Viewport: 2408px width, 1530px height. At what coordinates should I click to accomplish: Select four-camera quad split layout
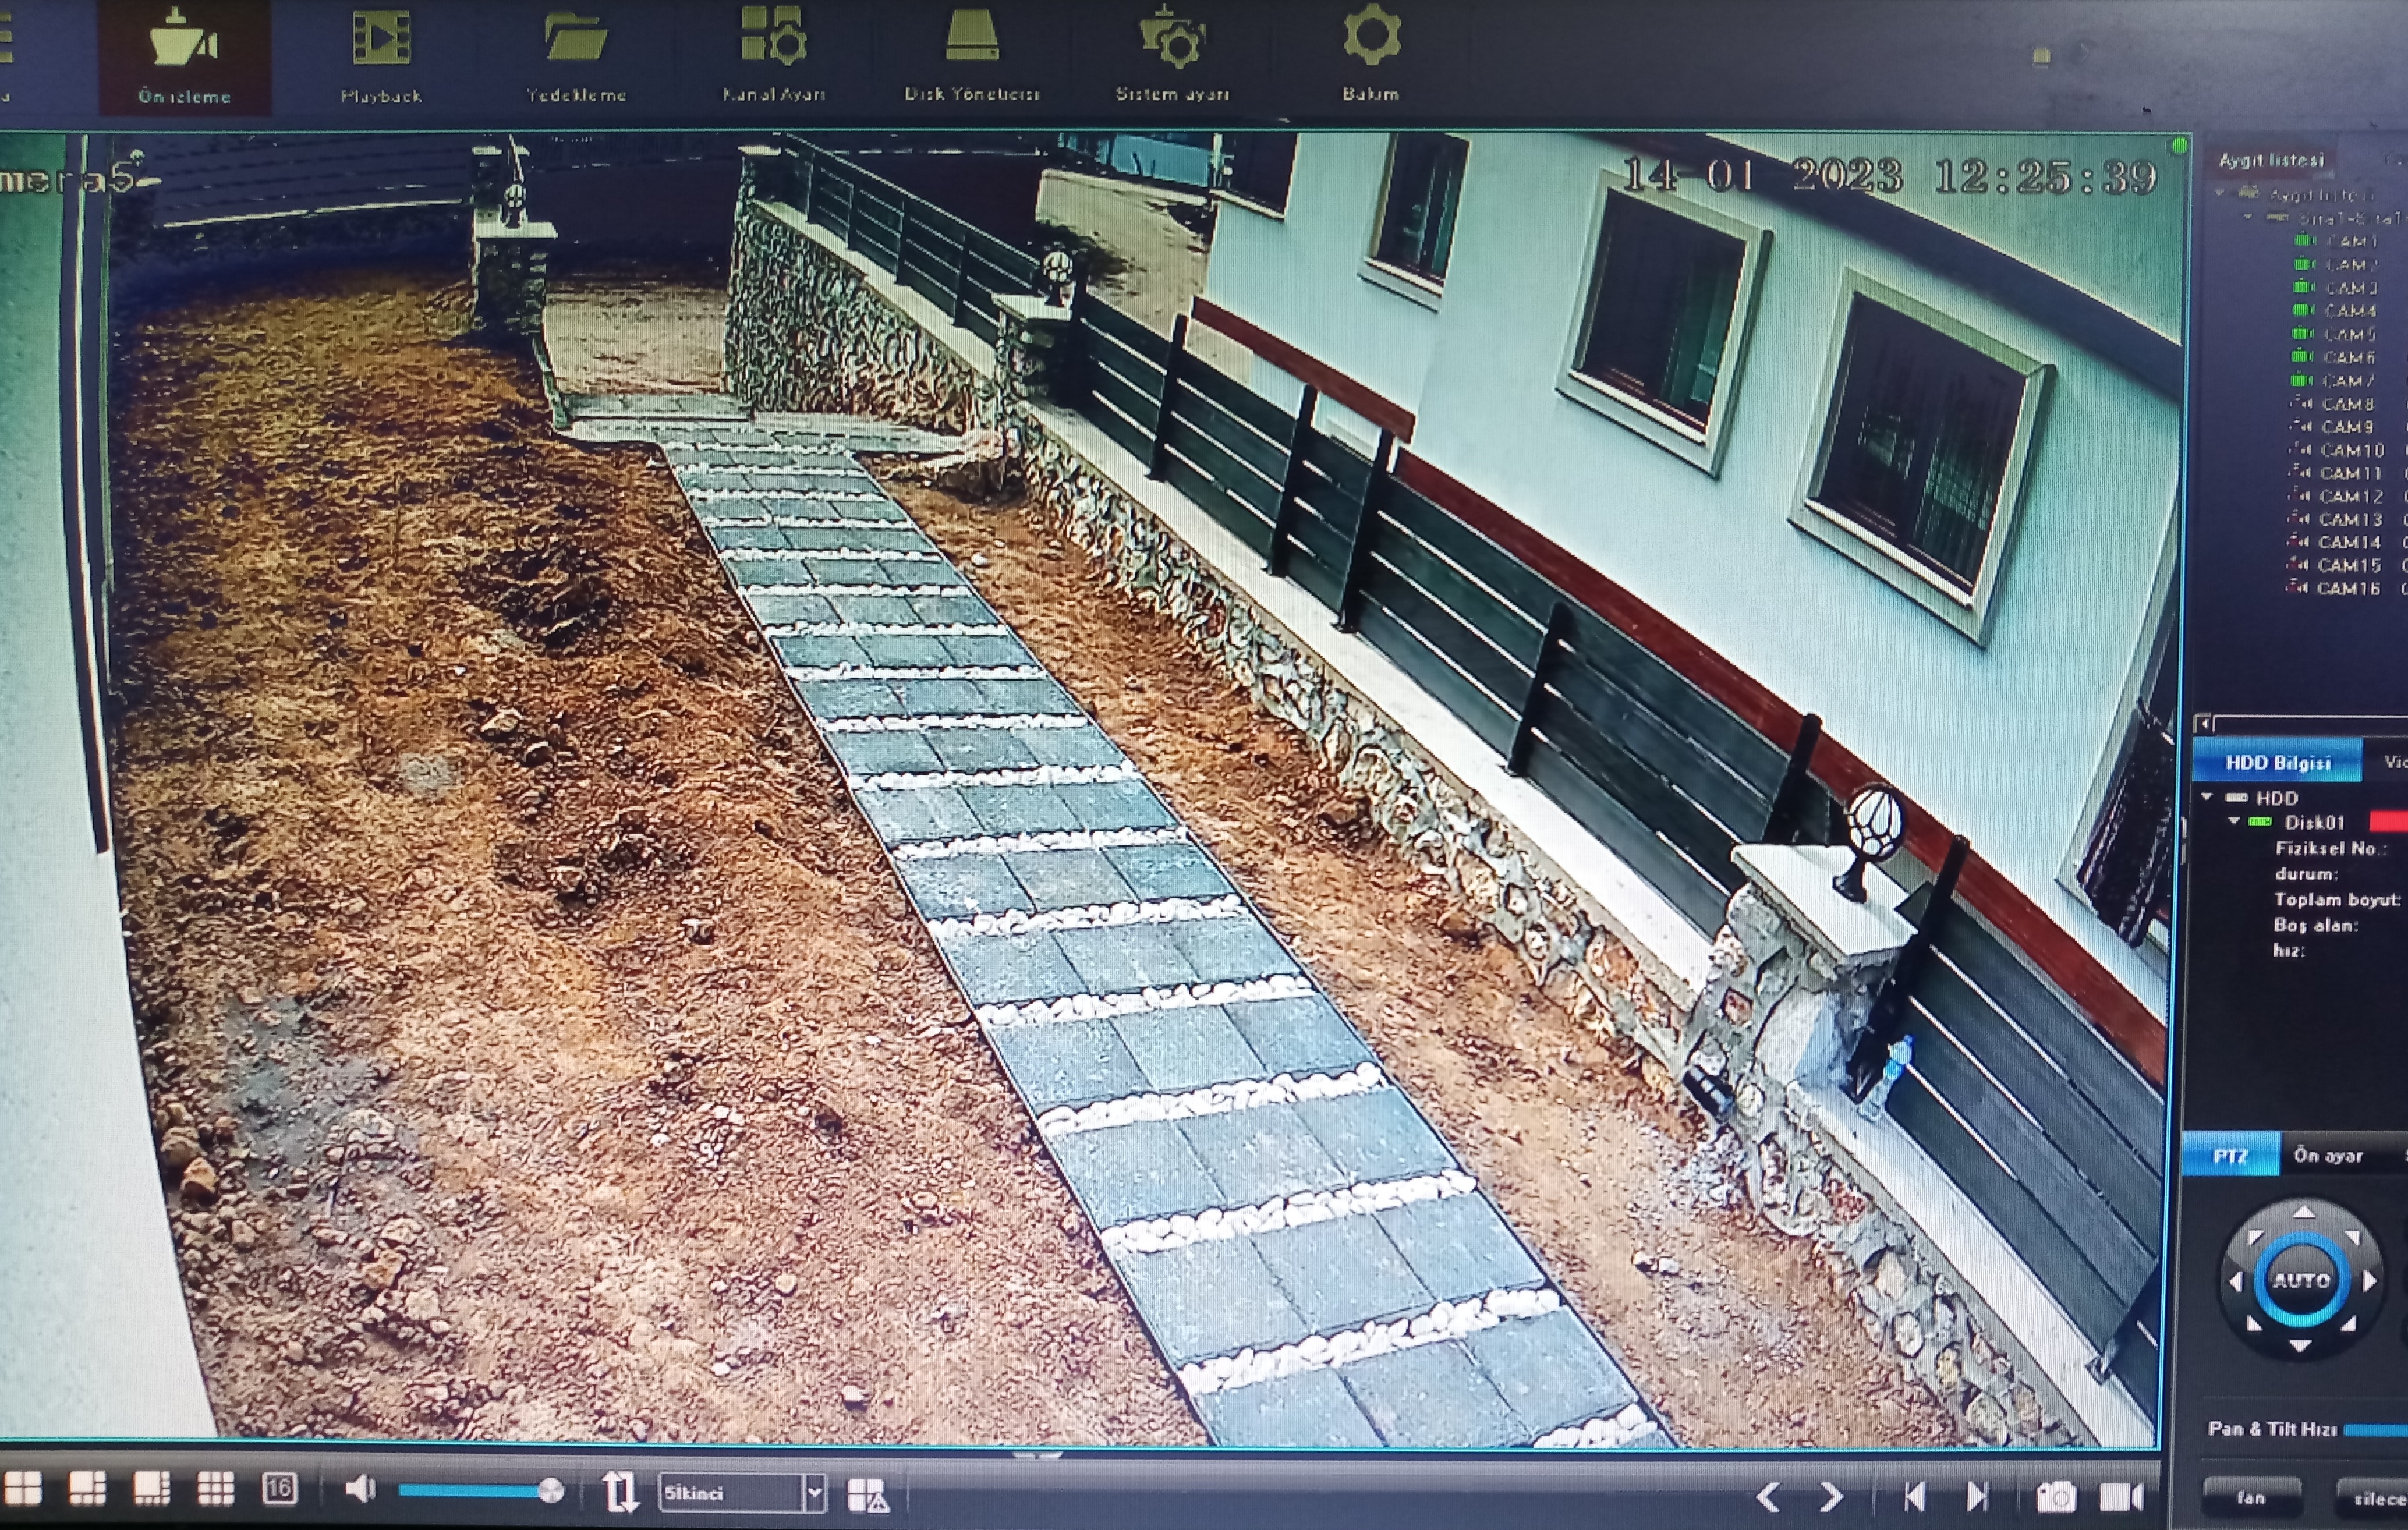pos(23,1489)
